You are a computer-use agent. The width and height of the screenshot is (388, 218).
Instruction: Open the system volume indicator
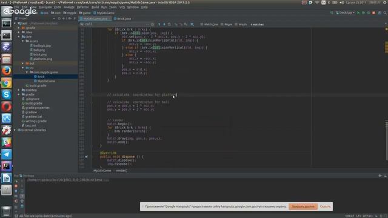point(341,2)
